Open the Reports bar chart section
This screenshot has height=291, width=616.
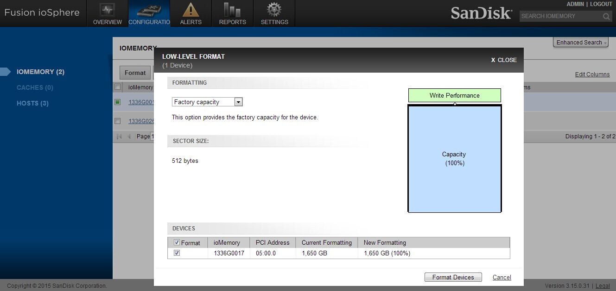[x=233, y=13]
